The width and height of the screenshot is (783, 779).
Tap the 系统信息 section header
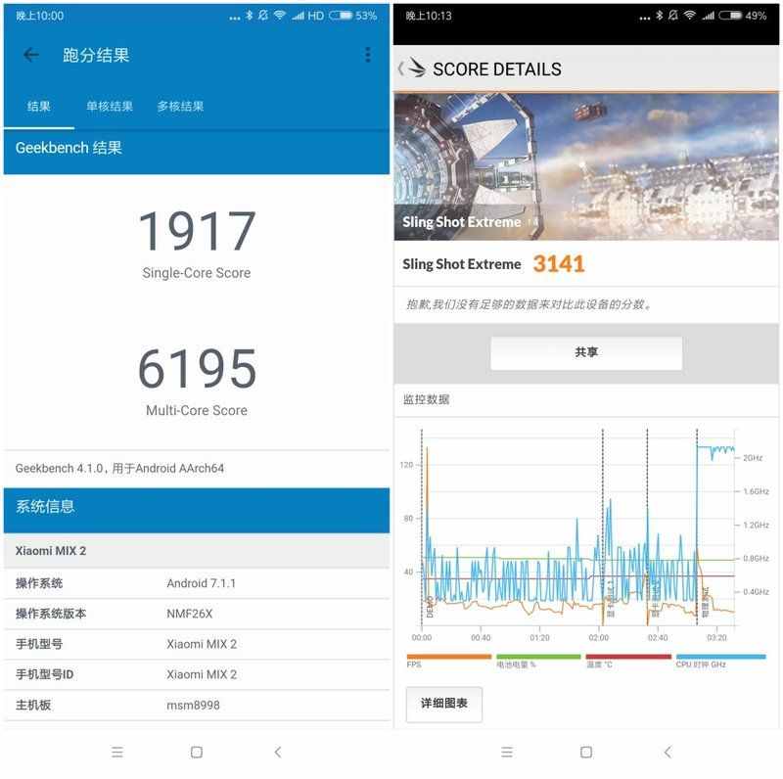[x=197, y=510]
